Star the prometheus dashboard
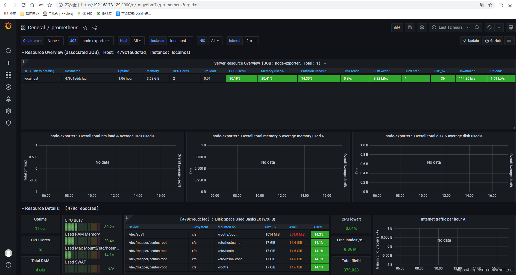Viewport: 516px width, 275px height. [85, 28]
